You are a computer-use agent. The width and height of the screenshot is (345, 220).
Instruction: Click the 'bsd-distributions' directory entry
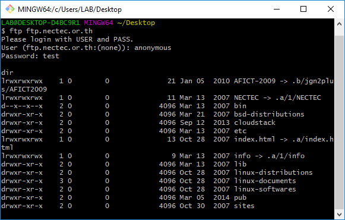coord(269,114)
